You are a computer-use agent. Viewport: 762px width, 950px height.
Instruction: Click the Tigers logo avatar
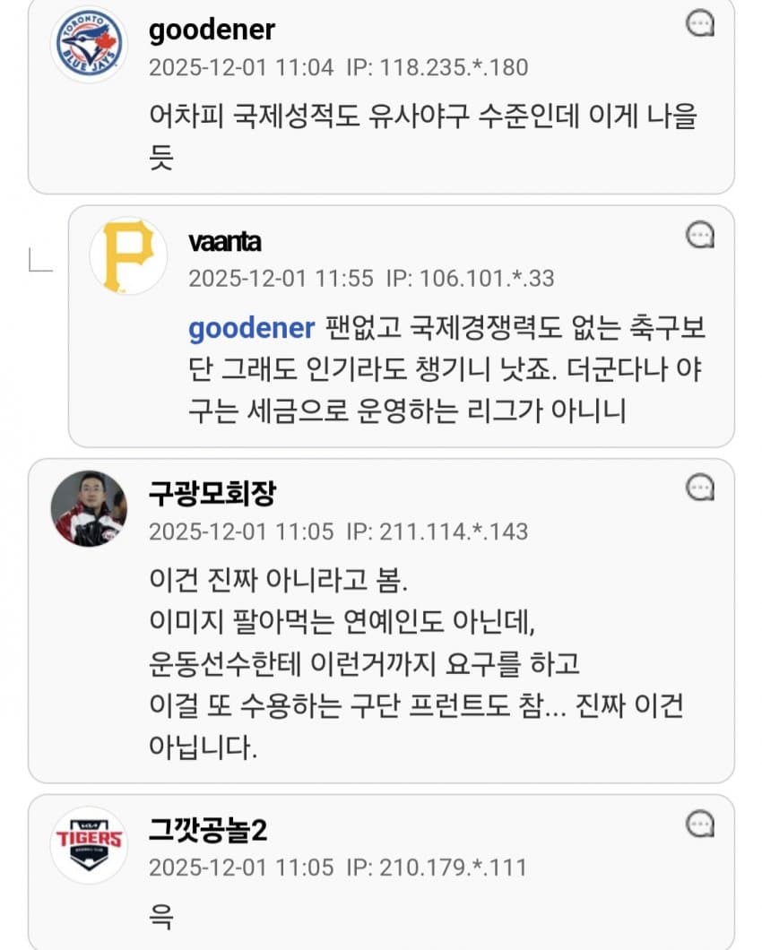89,844
